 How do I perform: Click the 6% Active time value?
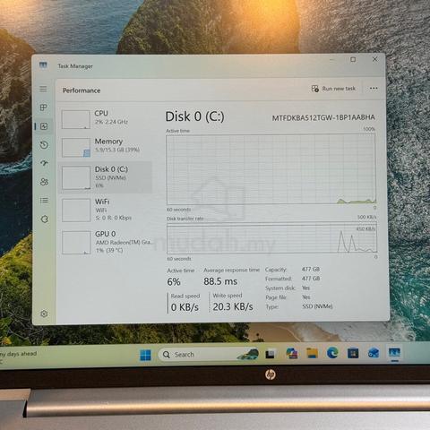[174, 281]
